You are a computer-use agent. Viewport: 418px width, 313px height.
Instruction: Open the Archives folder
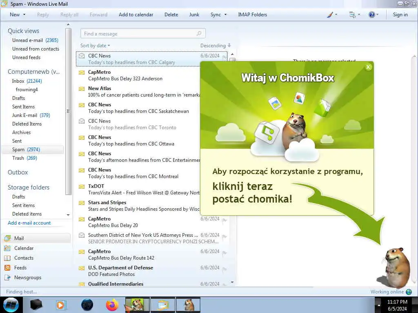tap(21, 132)
